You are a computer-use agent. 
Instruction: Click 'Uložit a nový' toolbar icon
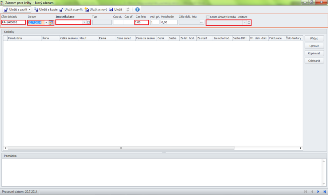click(x=87, y=9)
